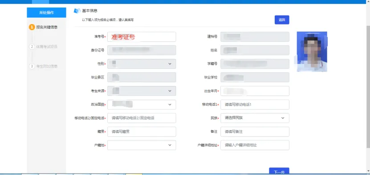
Task: Click the 户籍地 dropdown chevron arrow
Action: (170, 145)
